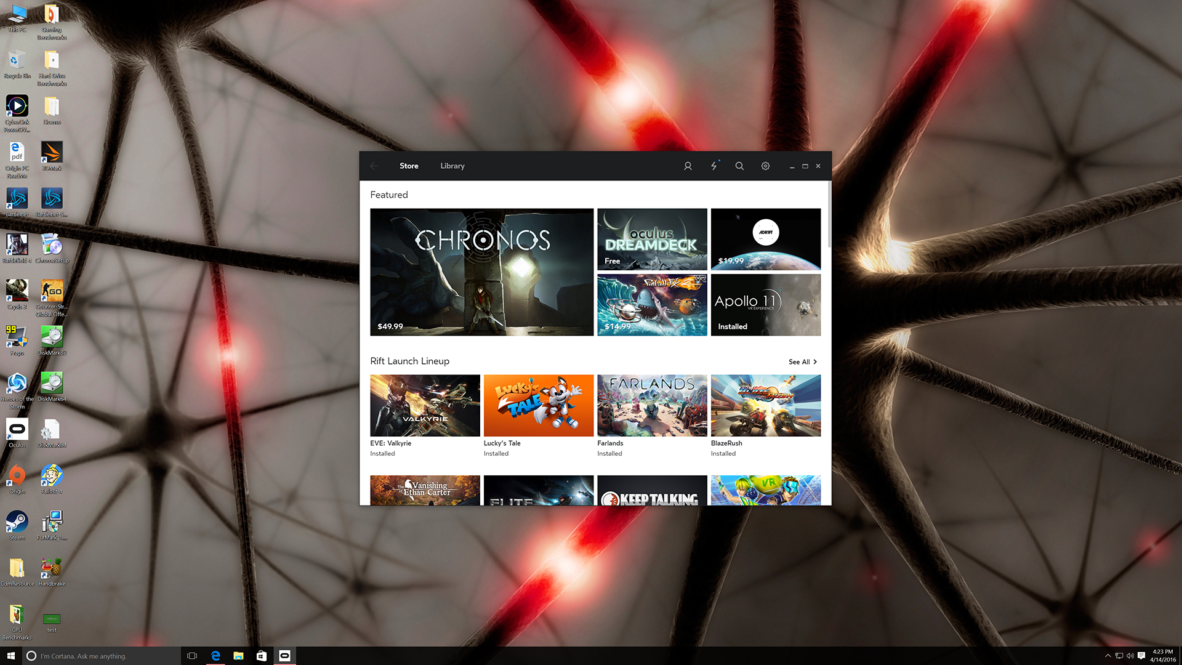
Task: Select the Steam desktop icon
Action: click(x=17, y=525)
